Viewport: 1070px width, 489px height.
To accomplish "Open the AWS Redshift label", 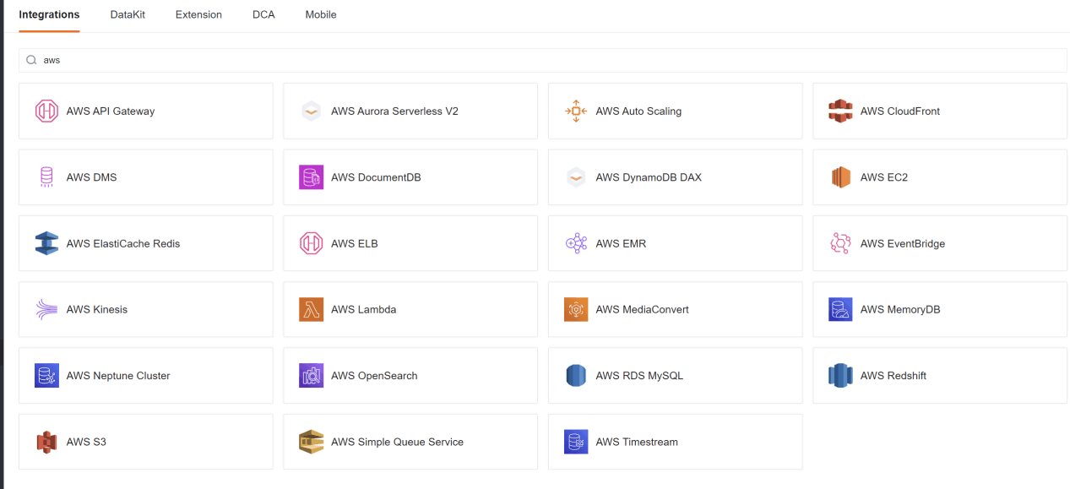I will pos(893,376).
